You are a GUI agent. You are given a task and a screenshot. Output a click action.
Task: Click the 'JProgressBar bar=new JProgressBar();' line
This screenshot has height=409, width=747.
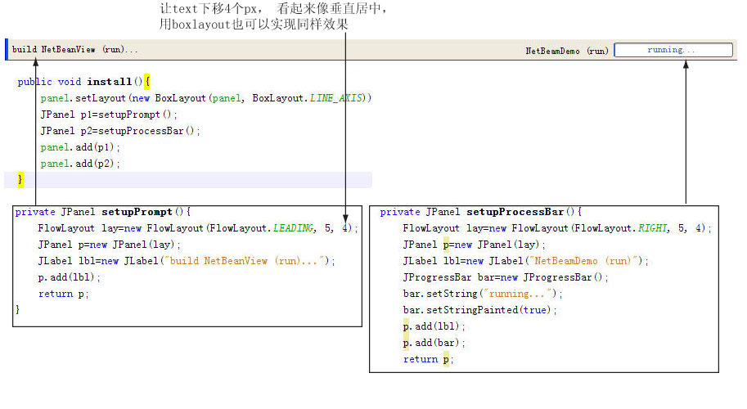click(x=506, y=277)
